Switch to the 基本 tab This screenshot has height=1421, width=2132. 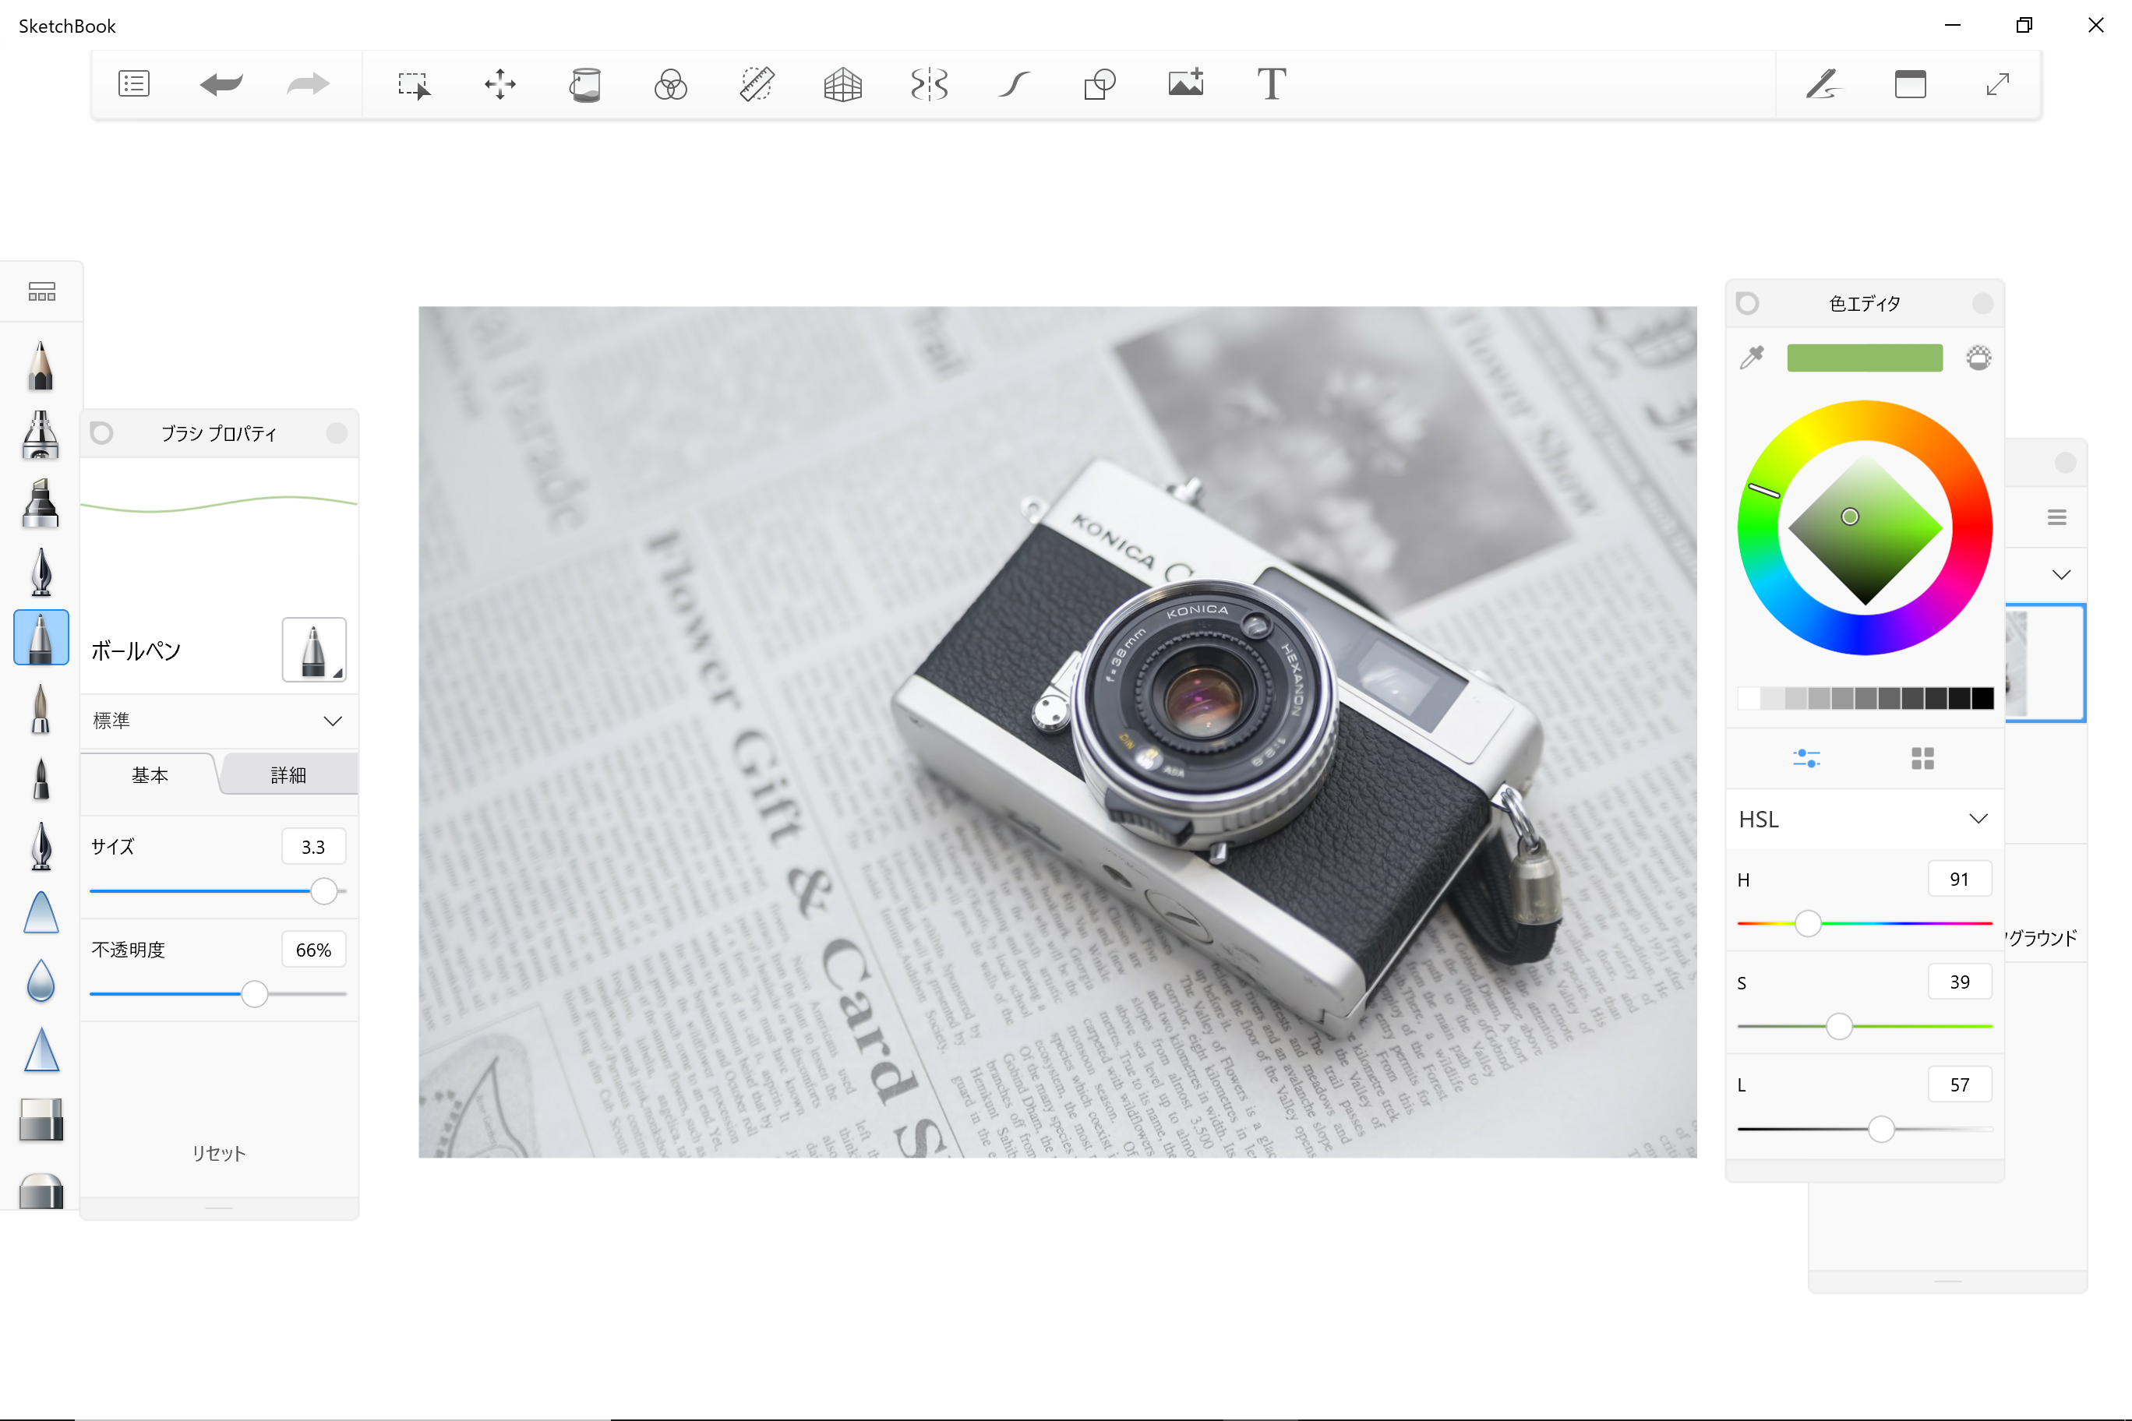pyautogui.click(x=150, y=776)
